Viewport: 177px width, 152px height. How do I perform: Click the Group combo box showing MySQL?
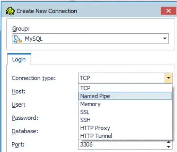[x=91, y=39]
